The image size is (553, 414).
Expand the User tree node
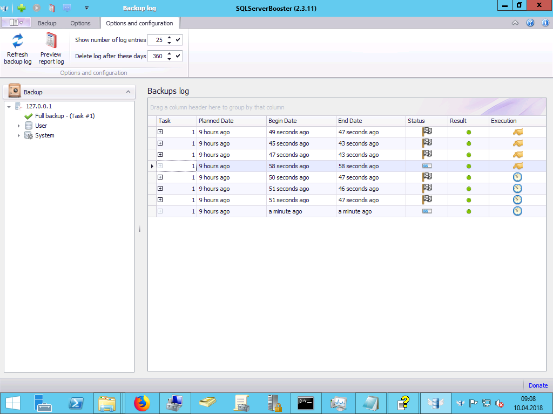coord(19,126)
